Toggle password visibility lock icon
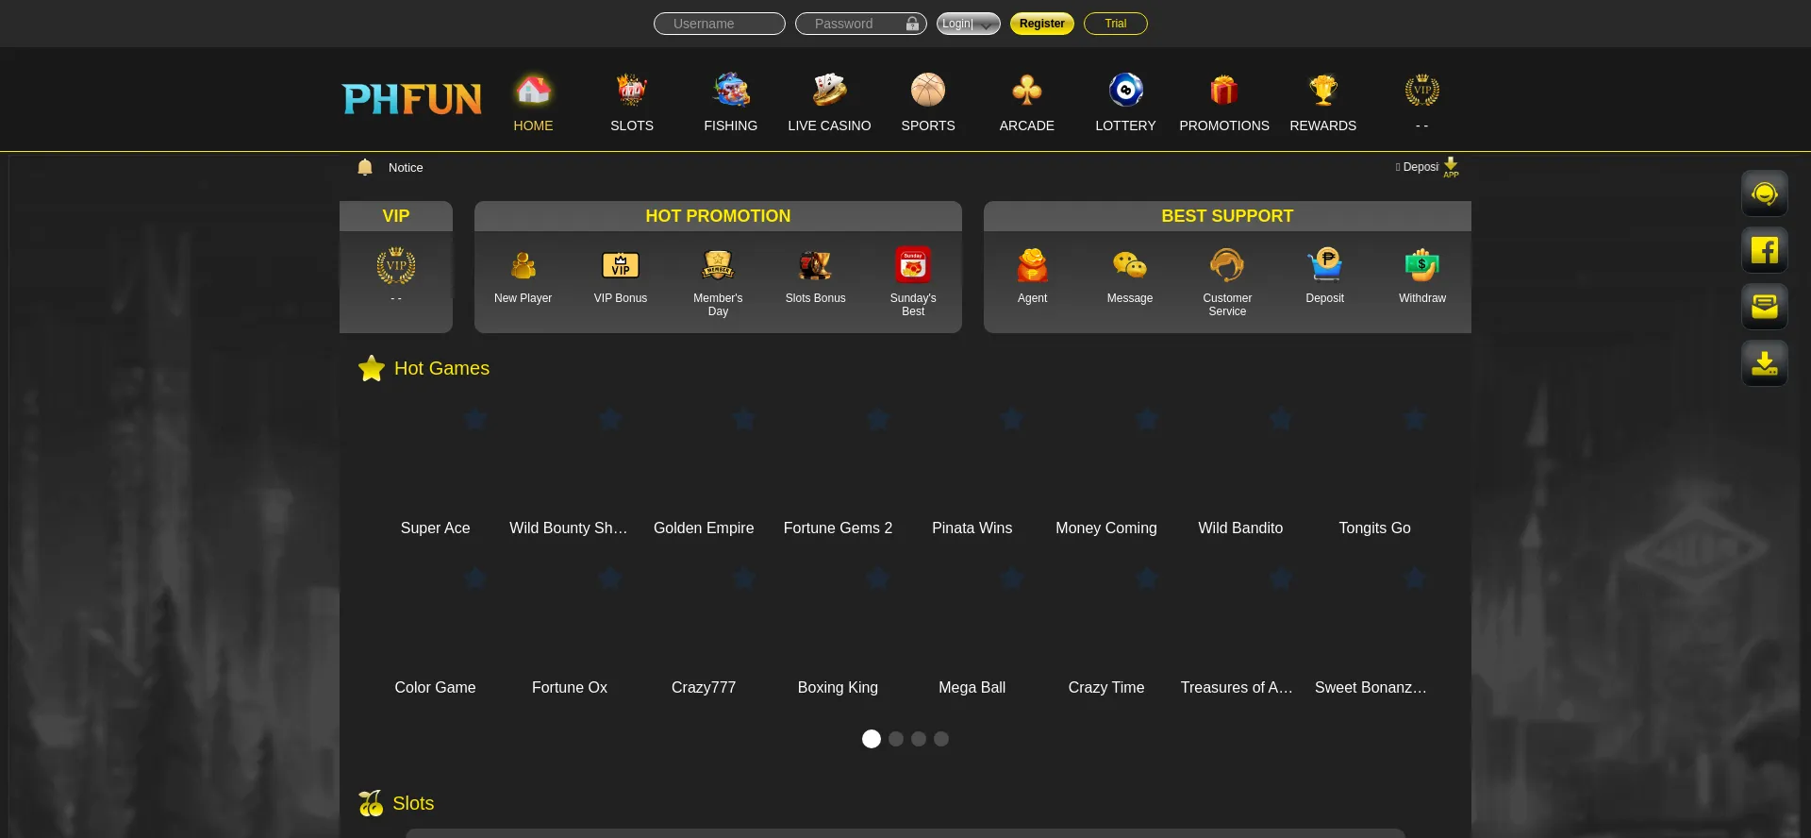The height and width of the screenshot is (838, 1811). 912,24
